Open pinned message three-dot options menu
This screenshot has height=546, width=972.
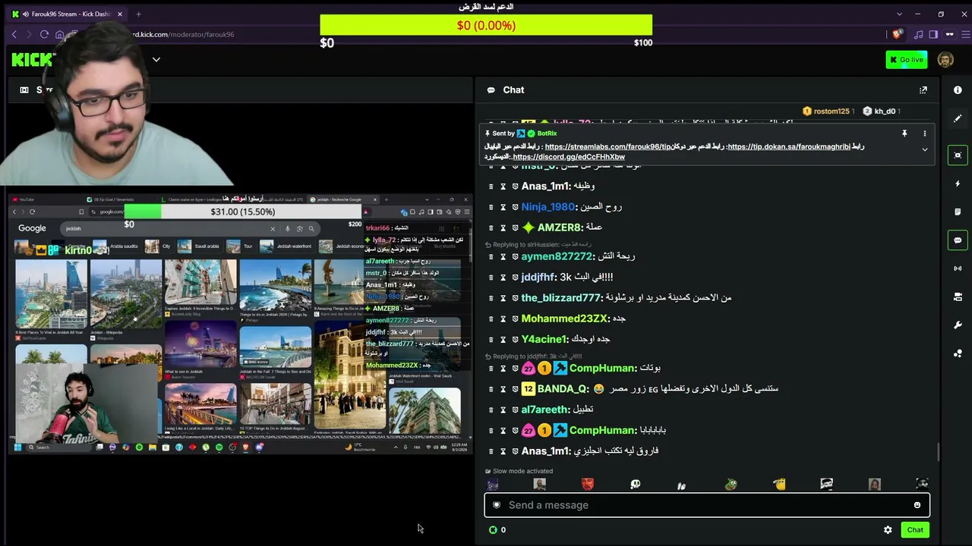[x=925, y=133]
